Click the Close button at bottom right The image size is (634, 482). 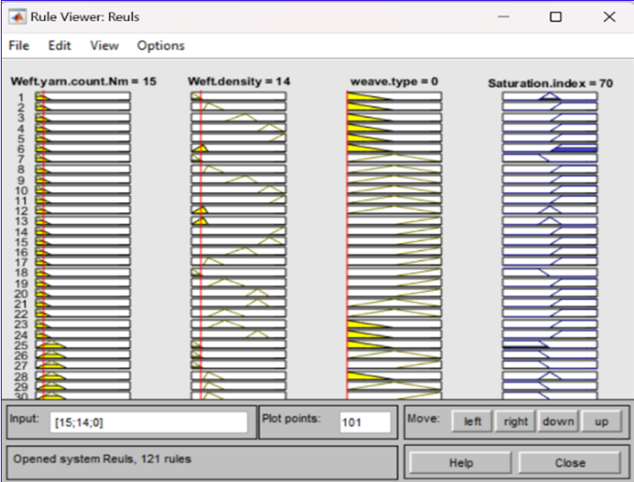[569, 462]
